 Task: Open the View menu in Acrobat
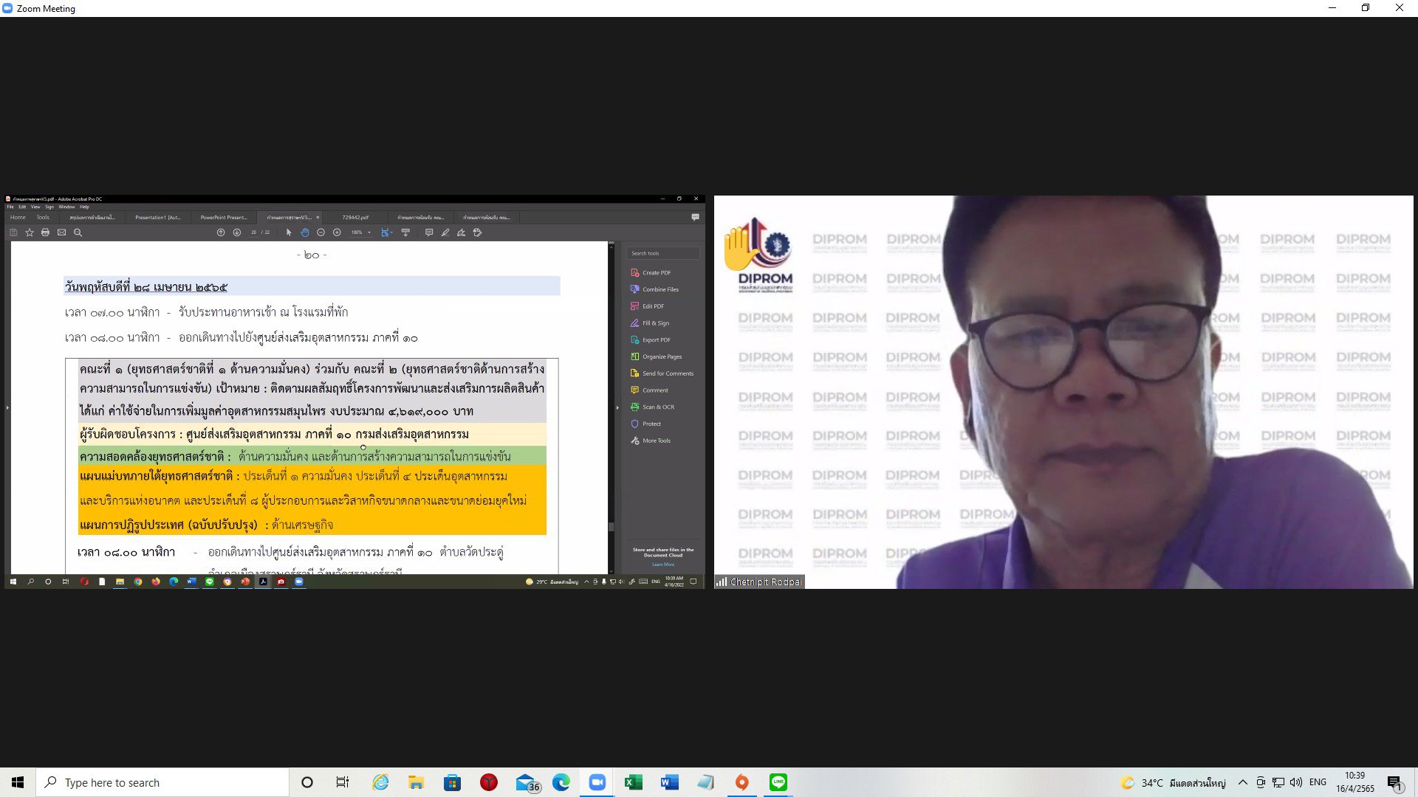[x=35, y=207]
